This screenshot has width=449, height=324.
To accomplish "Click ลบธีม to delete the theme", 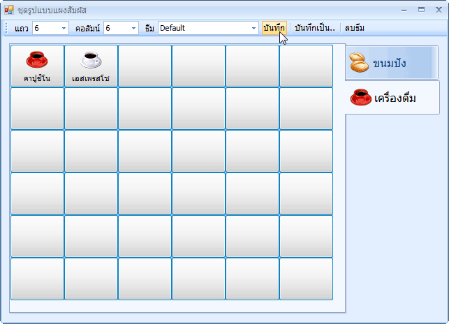I will pos(354,28).
